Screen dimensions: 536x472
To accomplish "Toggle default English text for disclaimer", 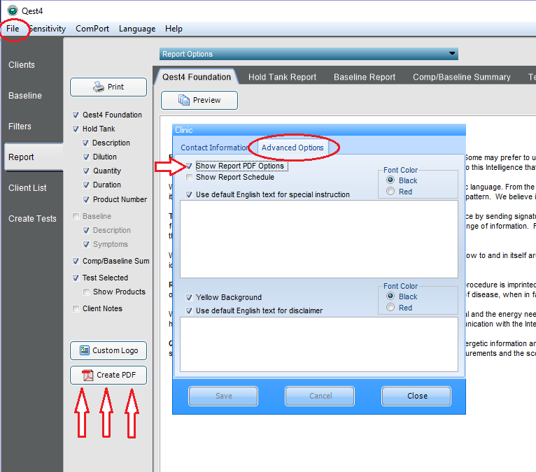I will coord(189,310).
